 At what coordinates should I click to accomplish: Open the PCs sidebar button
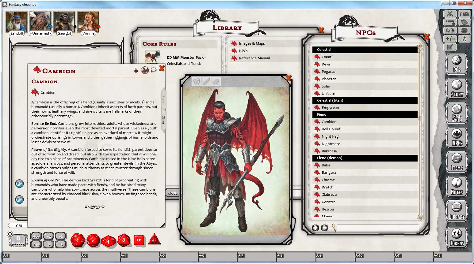coord(457,64)
